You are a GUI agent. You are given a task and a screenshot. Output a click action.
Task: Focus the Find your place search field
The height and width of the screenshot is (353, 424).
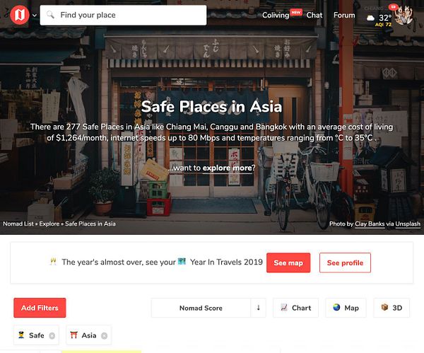pos(123,15)
